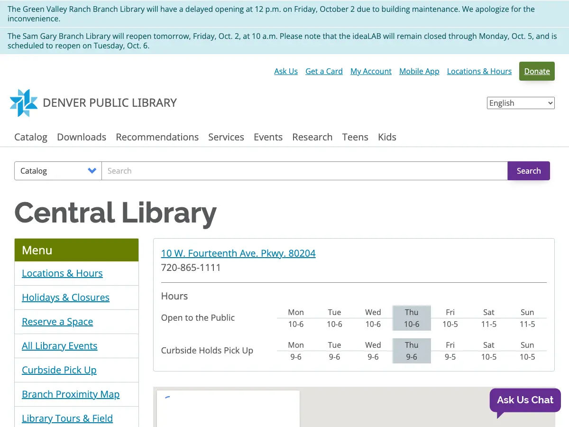Open the My Account link

[371, 71]
